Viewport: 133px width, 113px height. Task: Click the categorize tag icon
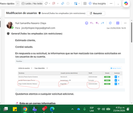[46, 3]
